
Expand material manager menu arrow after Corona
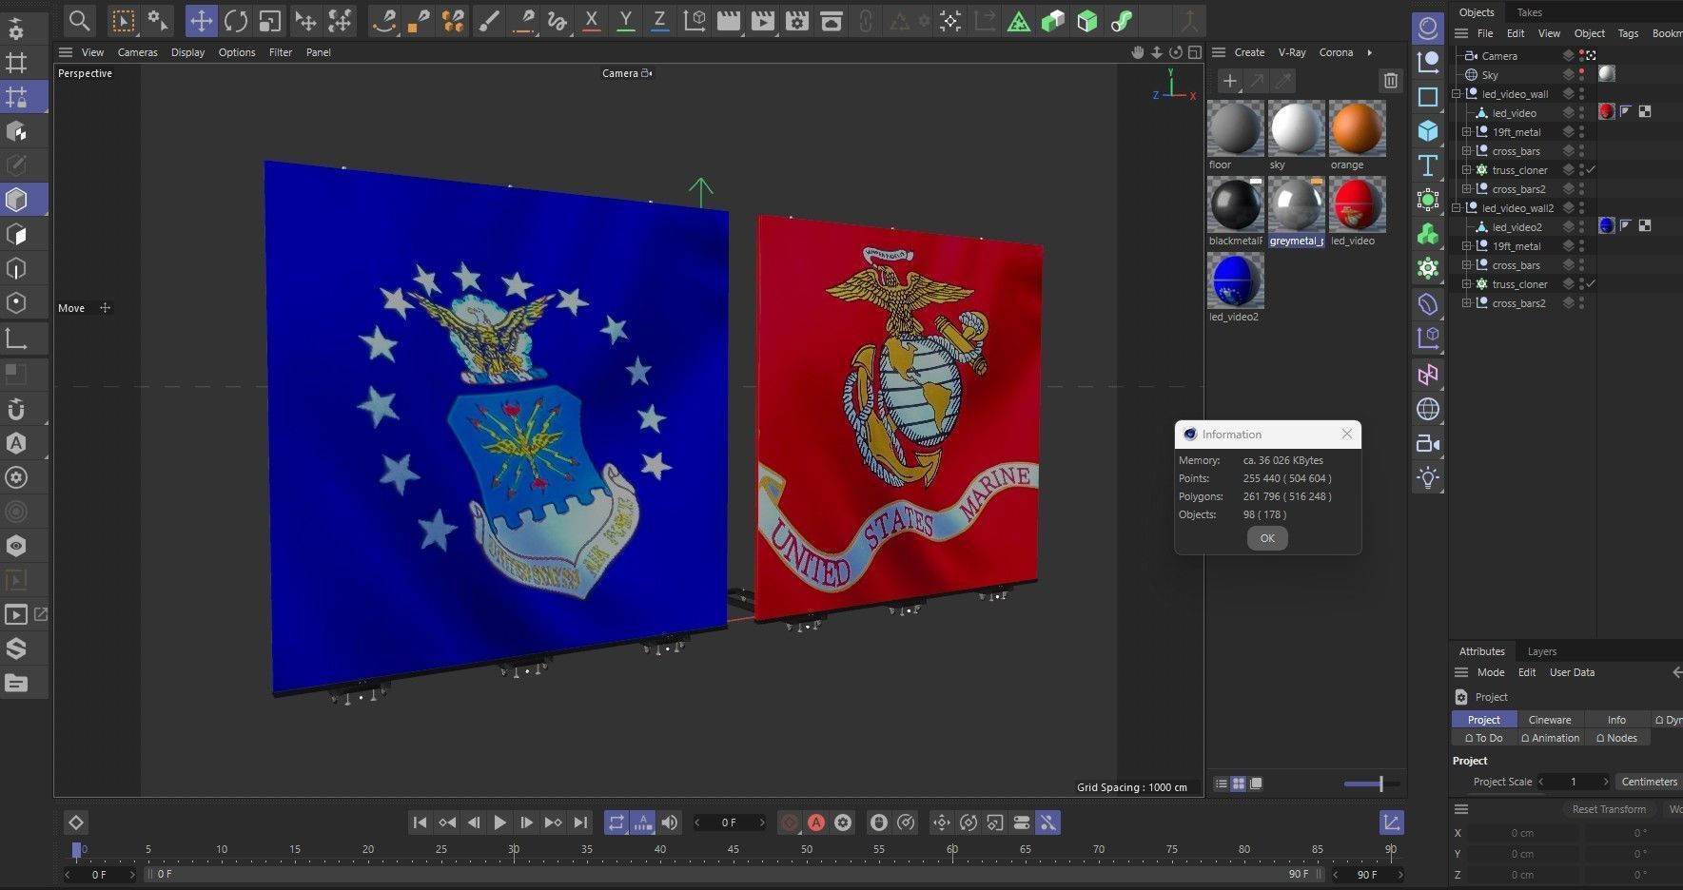1369,52
